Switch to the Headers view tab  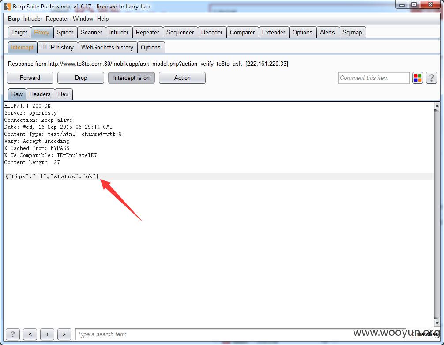coord(40,94)
